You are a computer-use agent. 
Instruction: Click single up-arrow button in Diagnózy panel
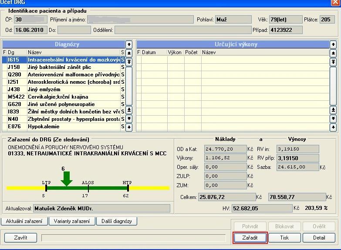(129, 45)
